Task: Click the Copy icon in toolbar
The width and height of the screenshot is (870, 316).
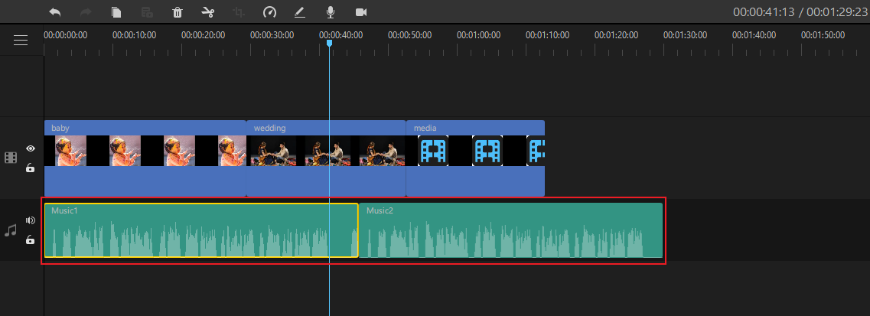Action: pos(116,12)
